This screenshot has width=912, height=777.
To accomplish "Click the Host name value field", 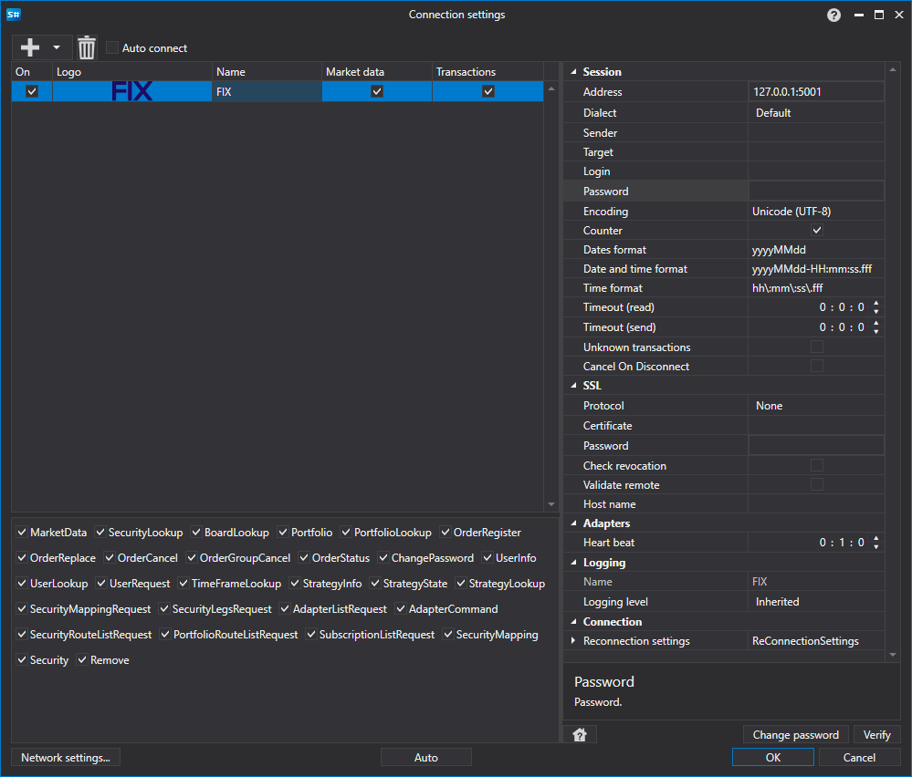I will [x=816, y=503].
